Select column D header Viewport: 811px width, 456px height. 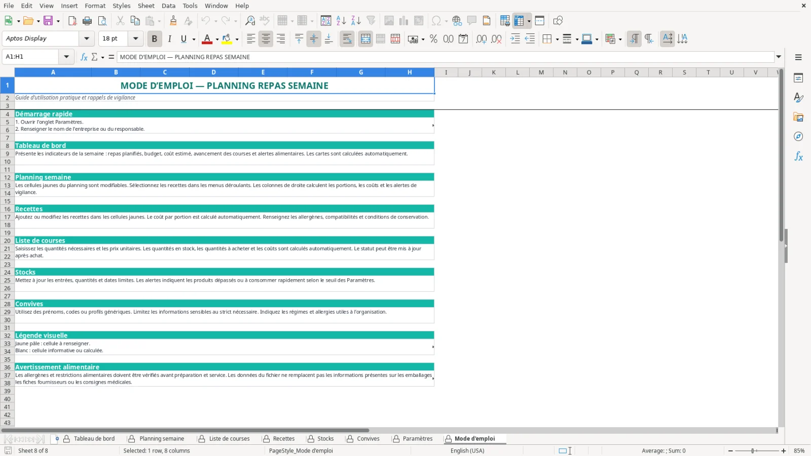(213, 72)
